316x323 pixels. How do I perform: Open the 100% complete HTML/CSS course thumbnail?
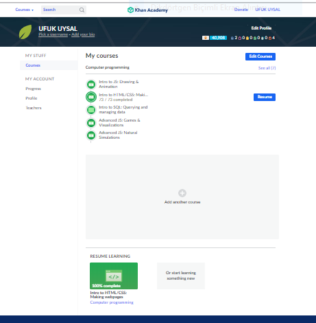(x=114, y=276)
